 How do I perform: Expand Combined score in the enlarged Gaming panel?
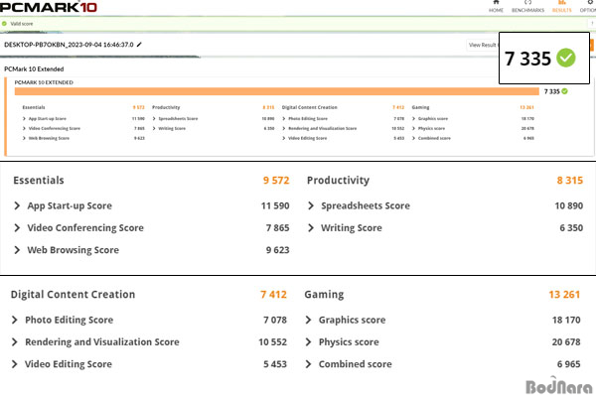[x=308, y=364]
